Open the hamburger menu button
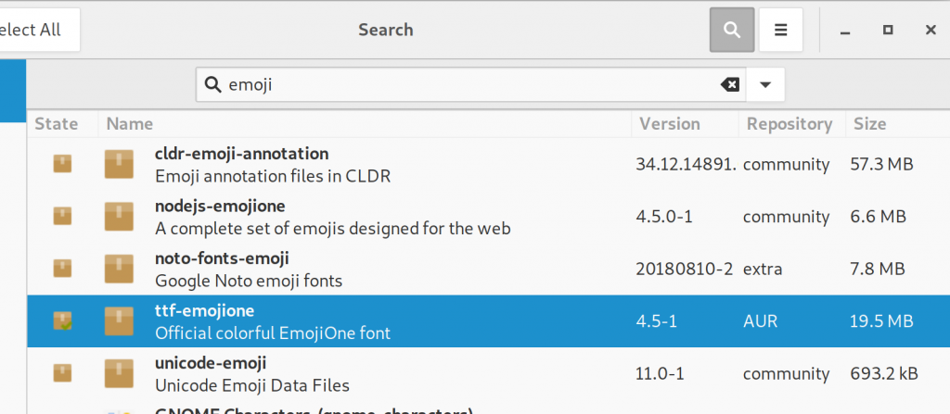The image size is (950, 414). click(781, 30)
